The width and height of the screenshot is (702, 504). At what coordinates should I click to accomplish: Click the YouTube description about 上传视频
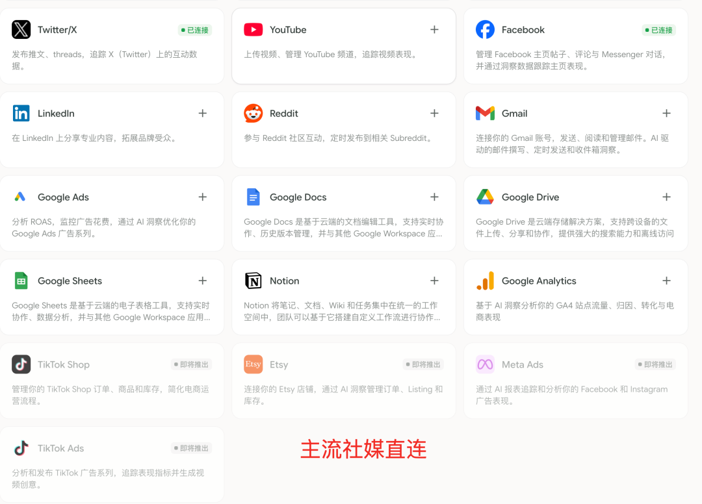click(x=331, y=55)
